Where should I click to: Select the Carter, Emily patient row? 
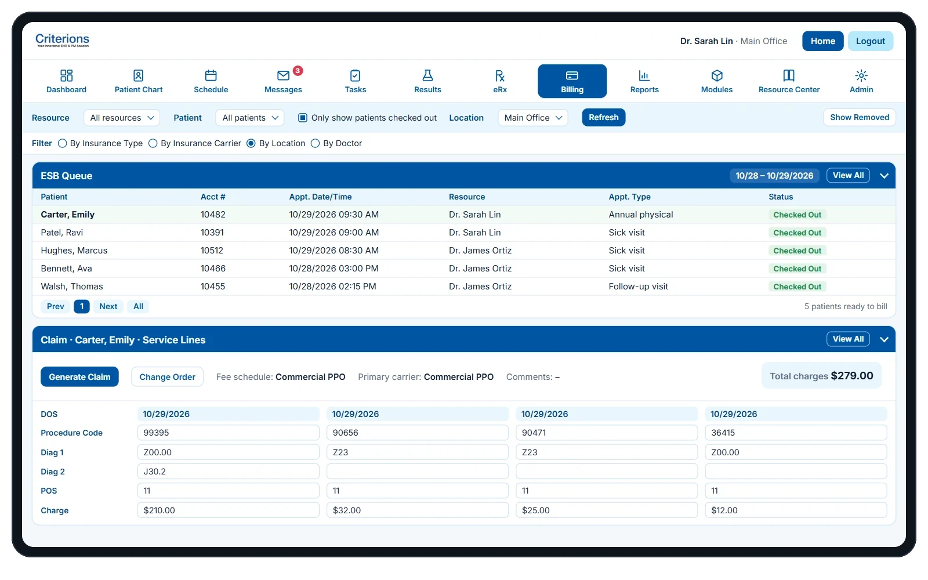pos(464,215)
